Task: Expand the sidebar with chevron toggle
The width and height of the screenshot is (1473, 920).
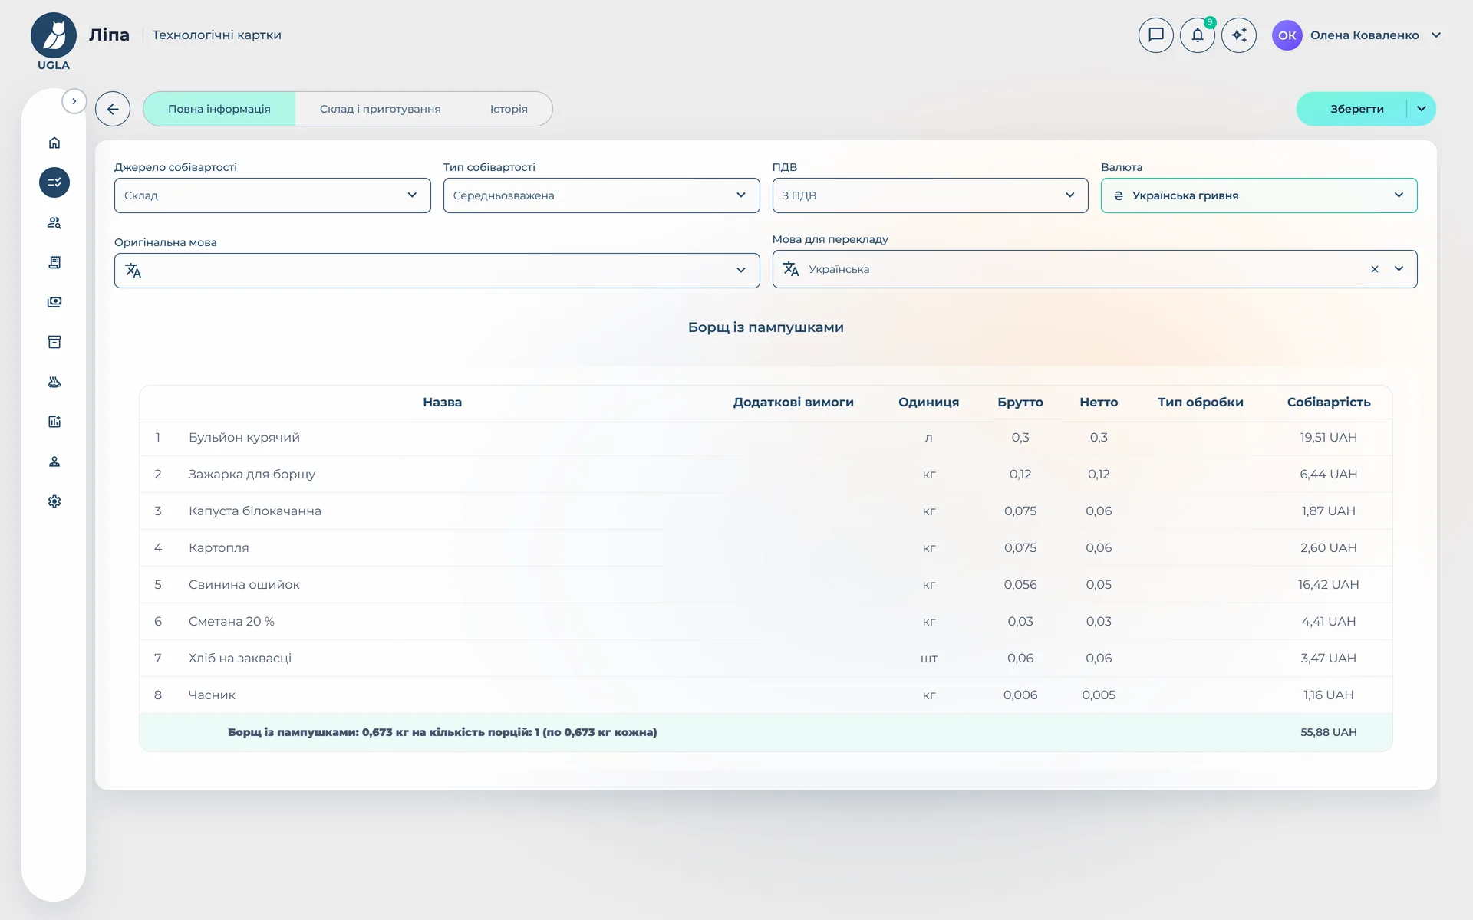Action: click(x=74, y=101)
